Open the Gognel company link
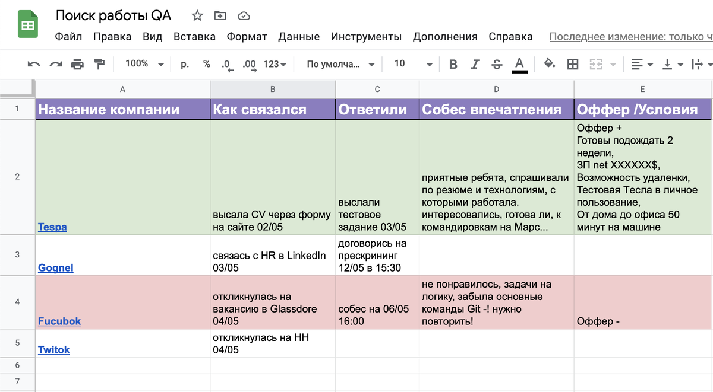This screenshot has width=713, height=392. pos(56,268)
